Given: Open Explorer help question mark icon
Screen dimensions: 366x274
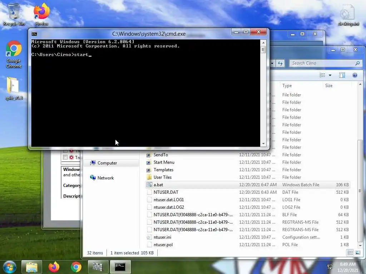Looking at the screenshot, I should point(355,75).
